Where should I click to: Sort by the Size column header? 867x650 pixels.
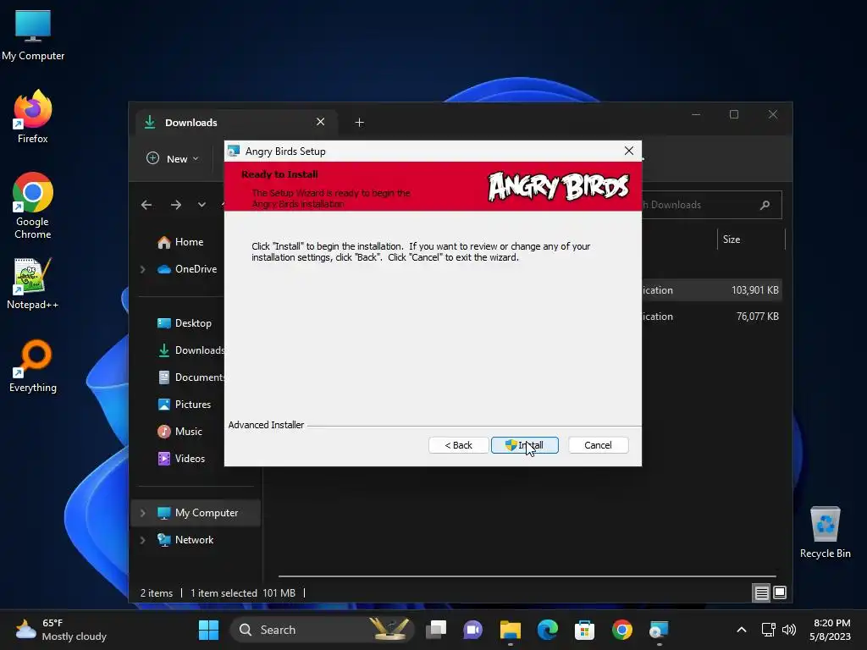pyautogui.click(x=731, y=240)
